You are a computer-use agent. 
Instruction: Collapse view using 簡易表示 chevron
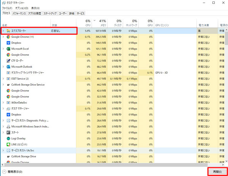(x=4, y=172)
